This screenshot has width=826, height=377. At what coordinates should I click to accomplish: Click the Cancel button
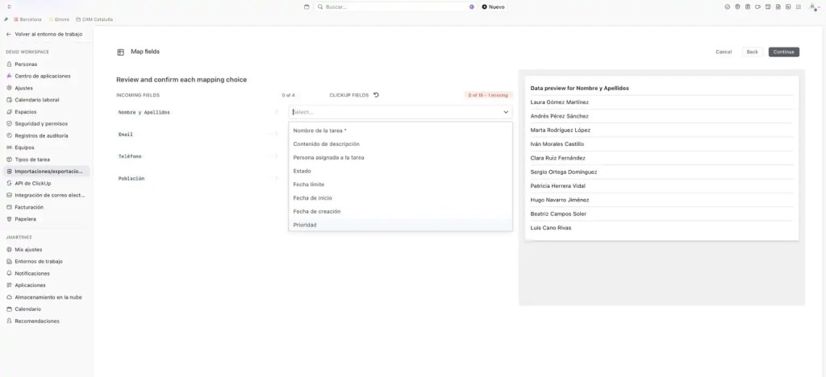pyautogui.click(x=724, y=52)
